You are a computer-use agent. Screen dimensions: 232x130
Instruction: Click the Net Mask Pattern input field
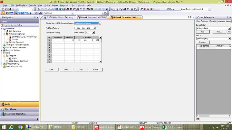coord(85,28)
